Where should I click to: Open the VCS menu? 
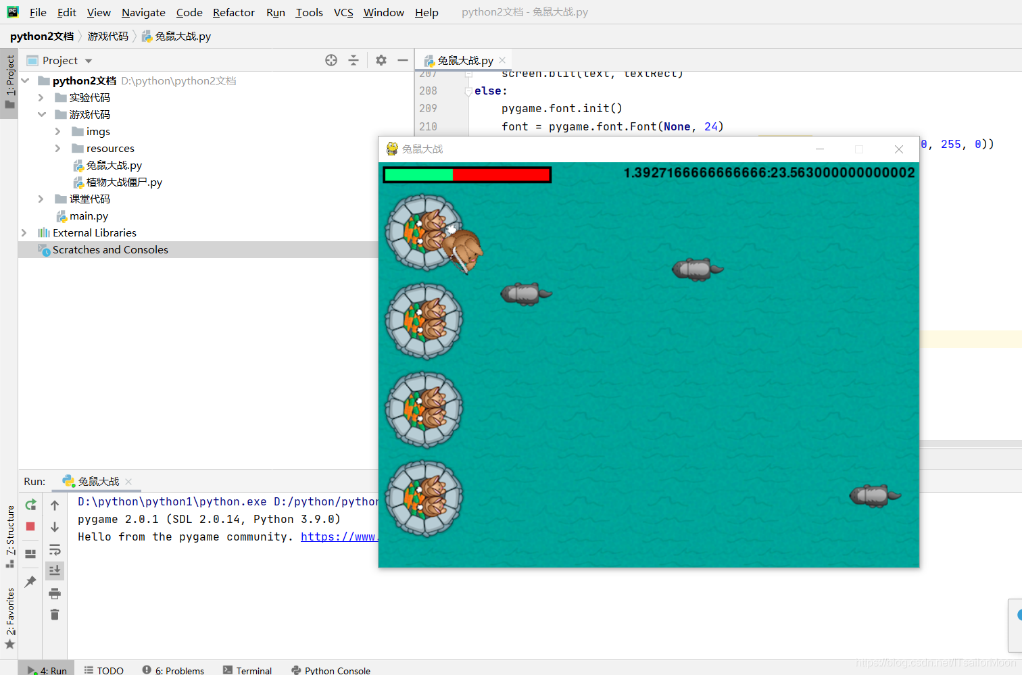[x=343, y=12]
